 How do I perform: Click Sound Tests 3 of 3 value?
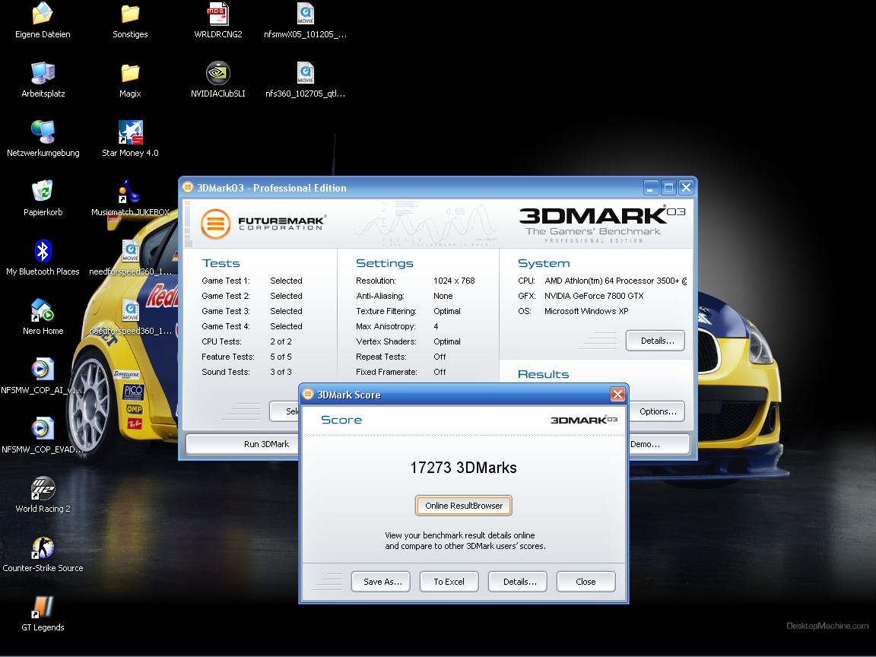tap(281, 372)
